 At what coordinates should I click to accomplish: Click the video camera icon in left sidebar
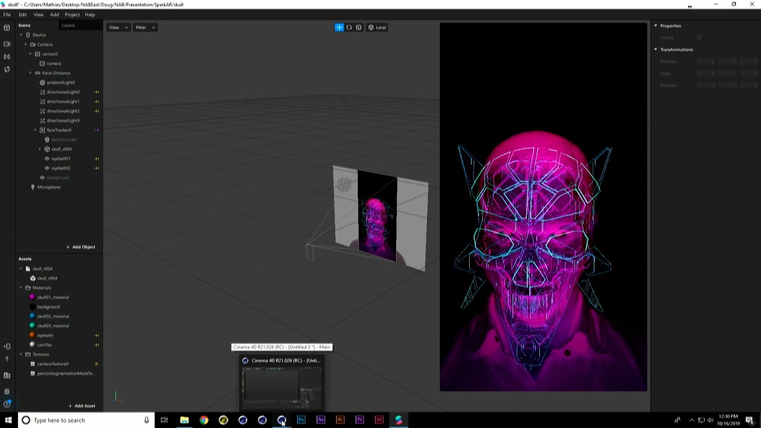7,44
